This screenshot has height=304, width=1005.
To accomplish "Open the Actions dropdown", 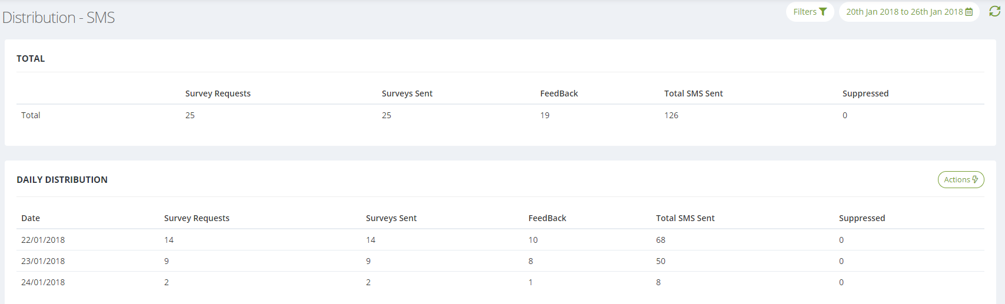I will click(961, 180).
